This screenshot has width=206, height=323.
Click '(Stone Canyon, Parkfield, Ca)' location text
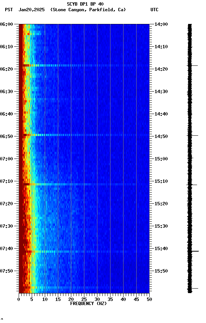88,10
